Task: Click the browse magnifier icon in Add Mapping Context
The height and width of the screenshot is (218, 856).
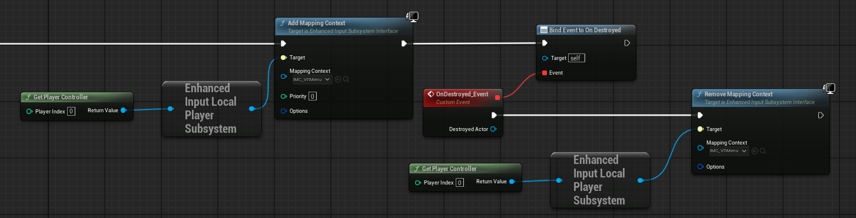Action: point(346,79)
